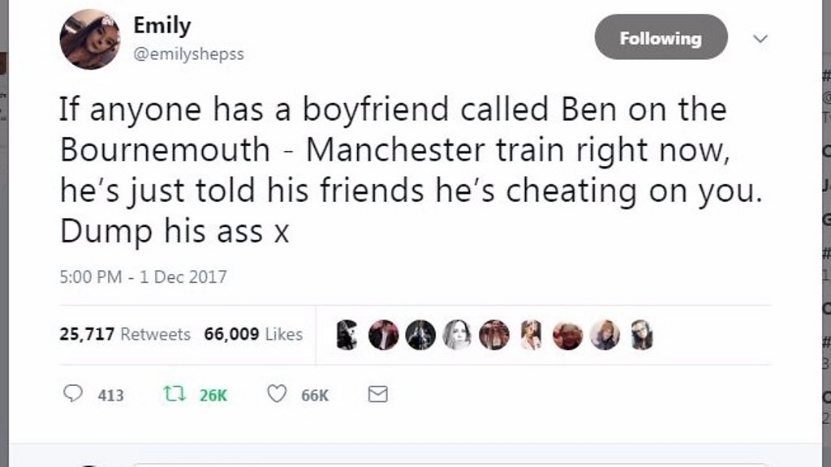The height and width of the screenshot is (467, 831).
Task: Click the 26K retweet count
Action: 213,396
